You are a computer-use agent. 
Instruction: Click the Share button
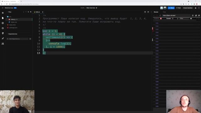(x=171, y=8)
